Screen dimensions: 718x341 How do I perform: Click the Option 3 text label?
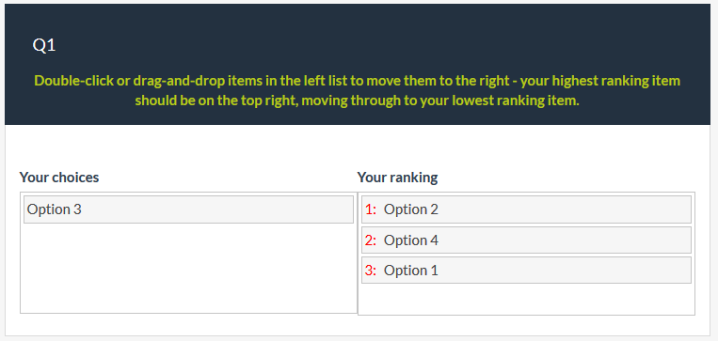(x=54, y=209)
